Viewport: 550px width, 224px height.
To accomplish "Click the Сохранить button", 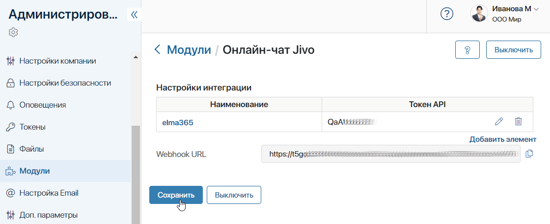I will (x=176, y=195).
